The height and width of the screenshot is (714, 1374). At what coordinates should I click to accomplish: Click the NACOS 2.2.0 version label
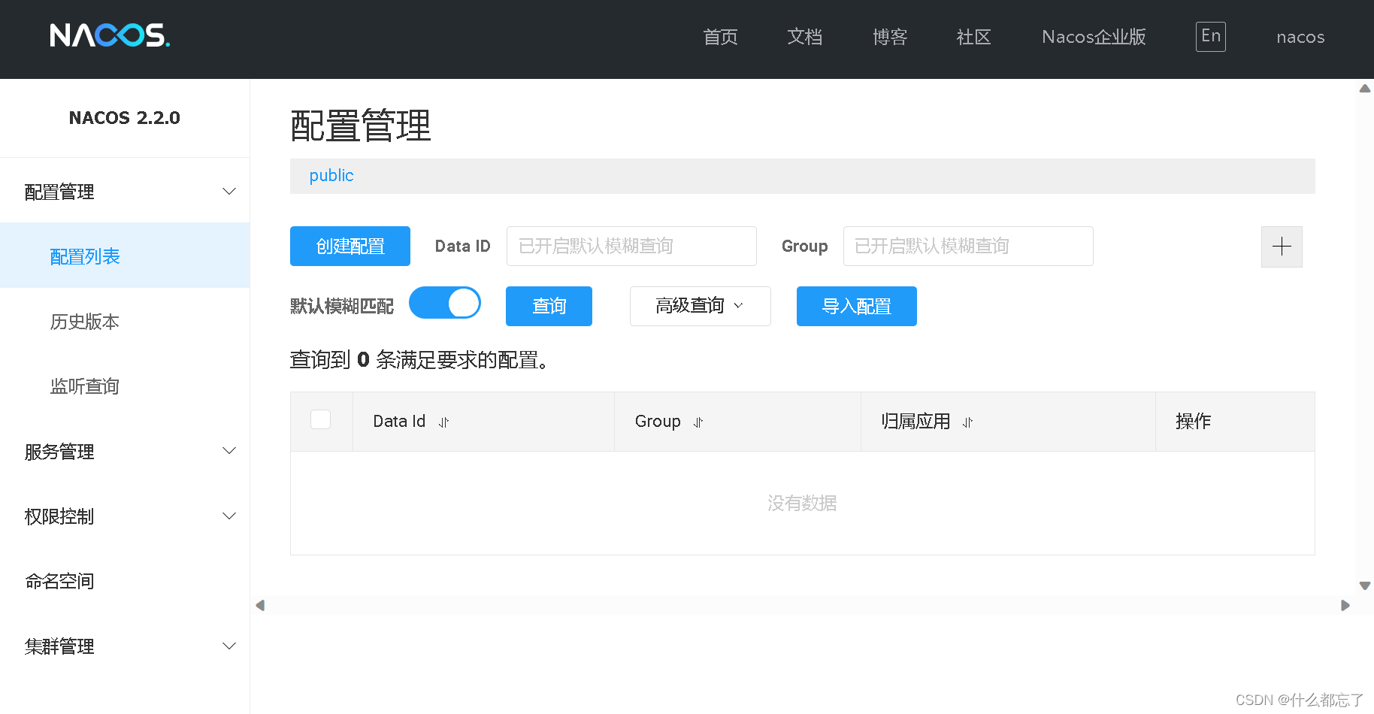(x=125, y=118)
